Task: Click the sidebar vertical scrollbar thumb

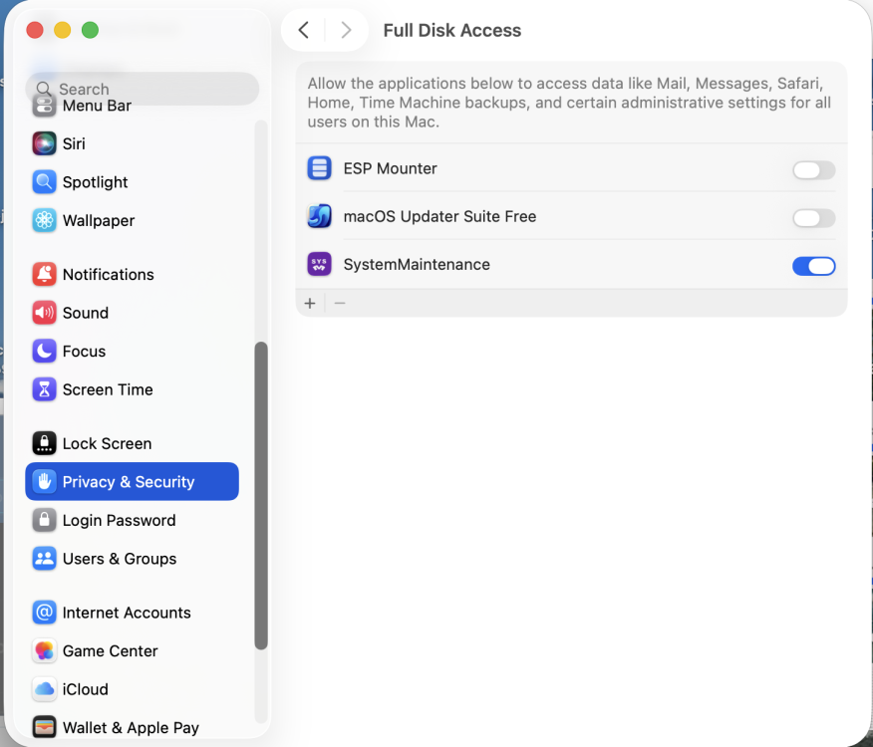Action: point(261,495)
